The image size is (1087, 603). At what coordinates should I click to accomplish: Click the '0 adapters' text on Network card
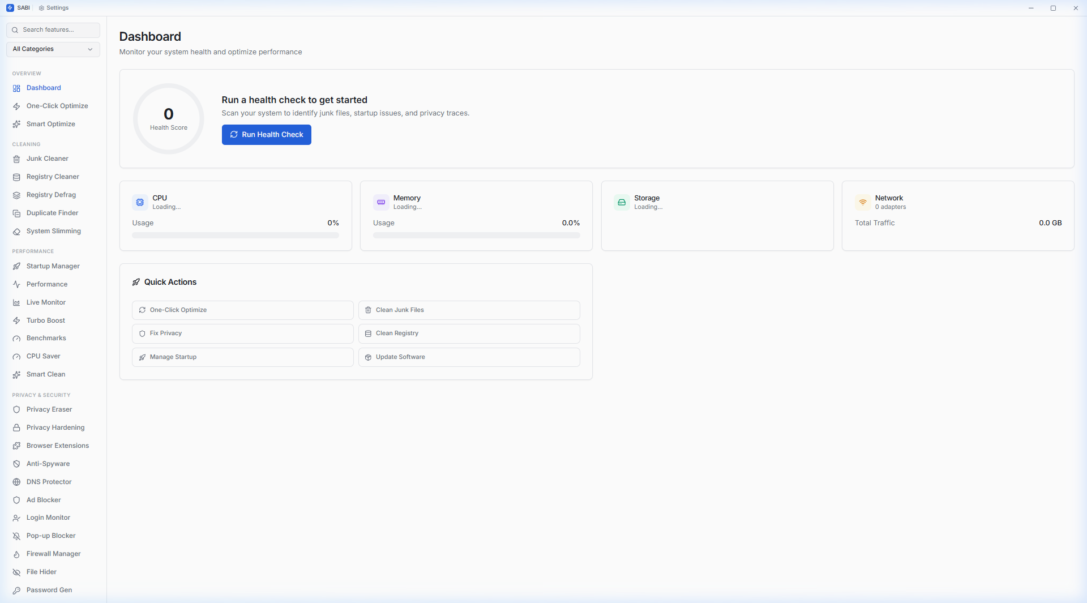890,207
